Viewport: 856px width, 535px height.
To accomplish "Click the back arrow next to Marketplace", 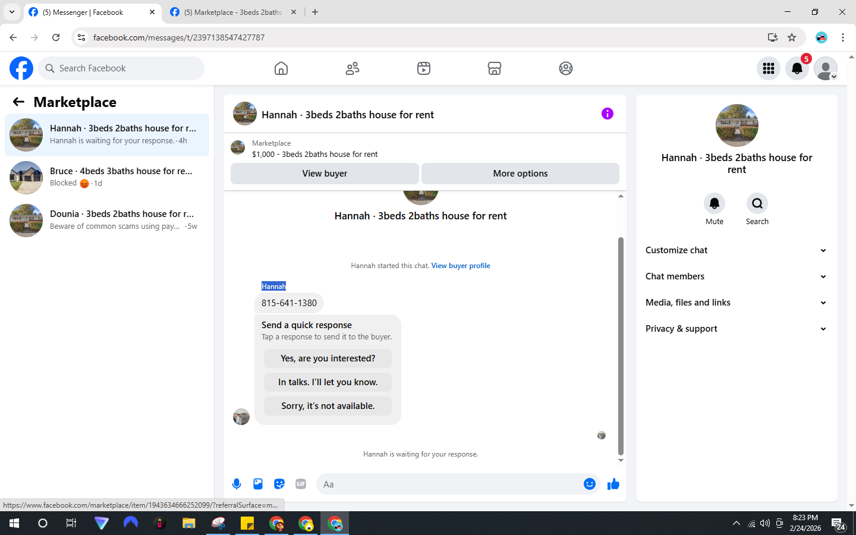I will (18, 102).
